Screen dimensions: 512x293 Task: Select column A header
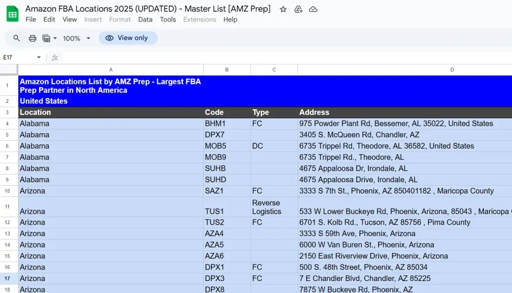tap(110, 70)
